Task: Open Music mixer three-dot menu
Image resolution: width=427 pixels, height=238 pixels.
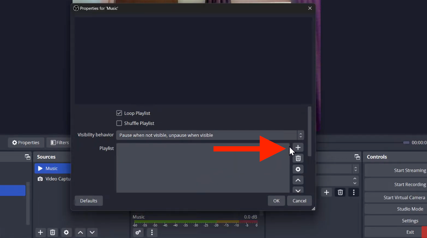Action: coord(152,232)
